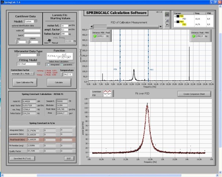This screenshot has height=177, width=222.
Task: Select the integrated area calculation radio button
Action: pos(49,65)
